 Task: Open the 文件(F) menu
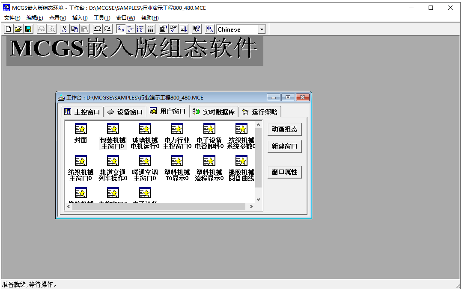(12, 18)
